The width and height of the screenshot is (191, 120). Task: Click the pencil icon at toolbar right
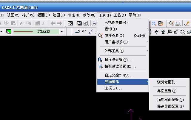[x=187, y=23]
